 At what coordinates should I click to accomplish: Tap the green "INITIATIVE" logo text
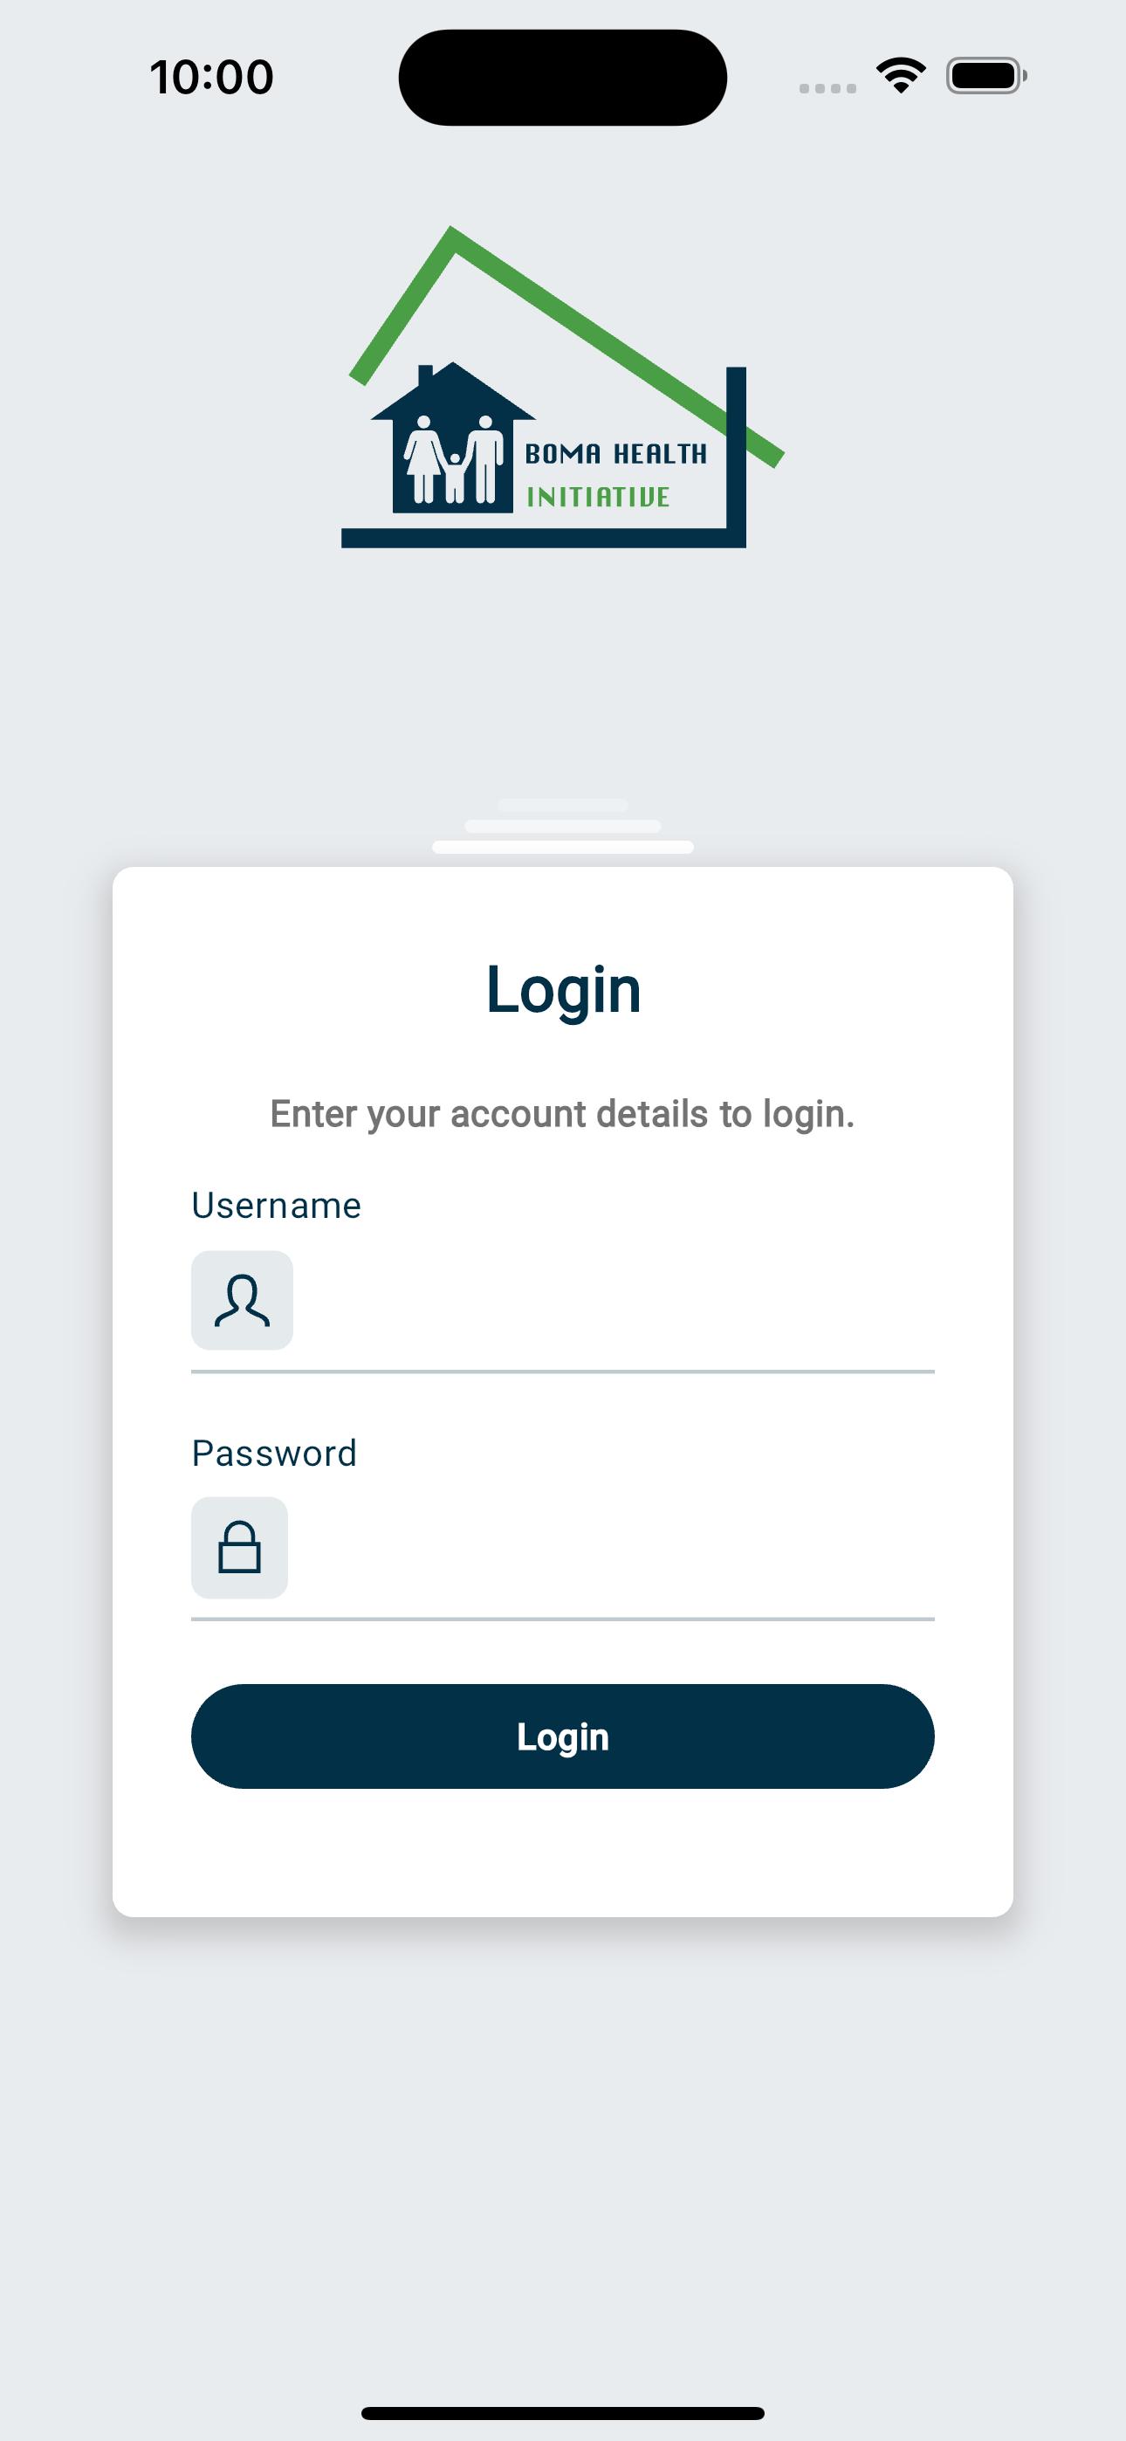[598, 497]
